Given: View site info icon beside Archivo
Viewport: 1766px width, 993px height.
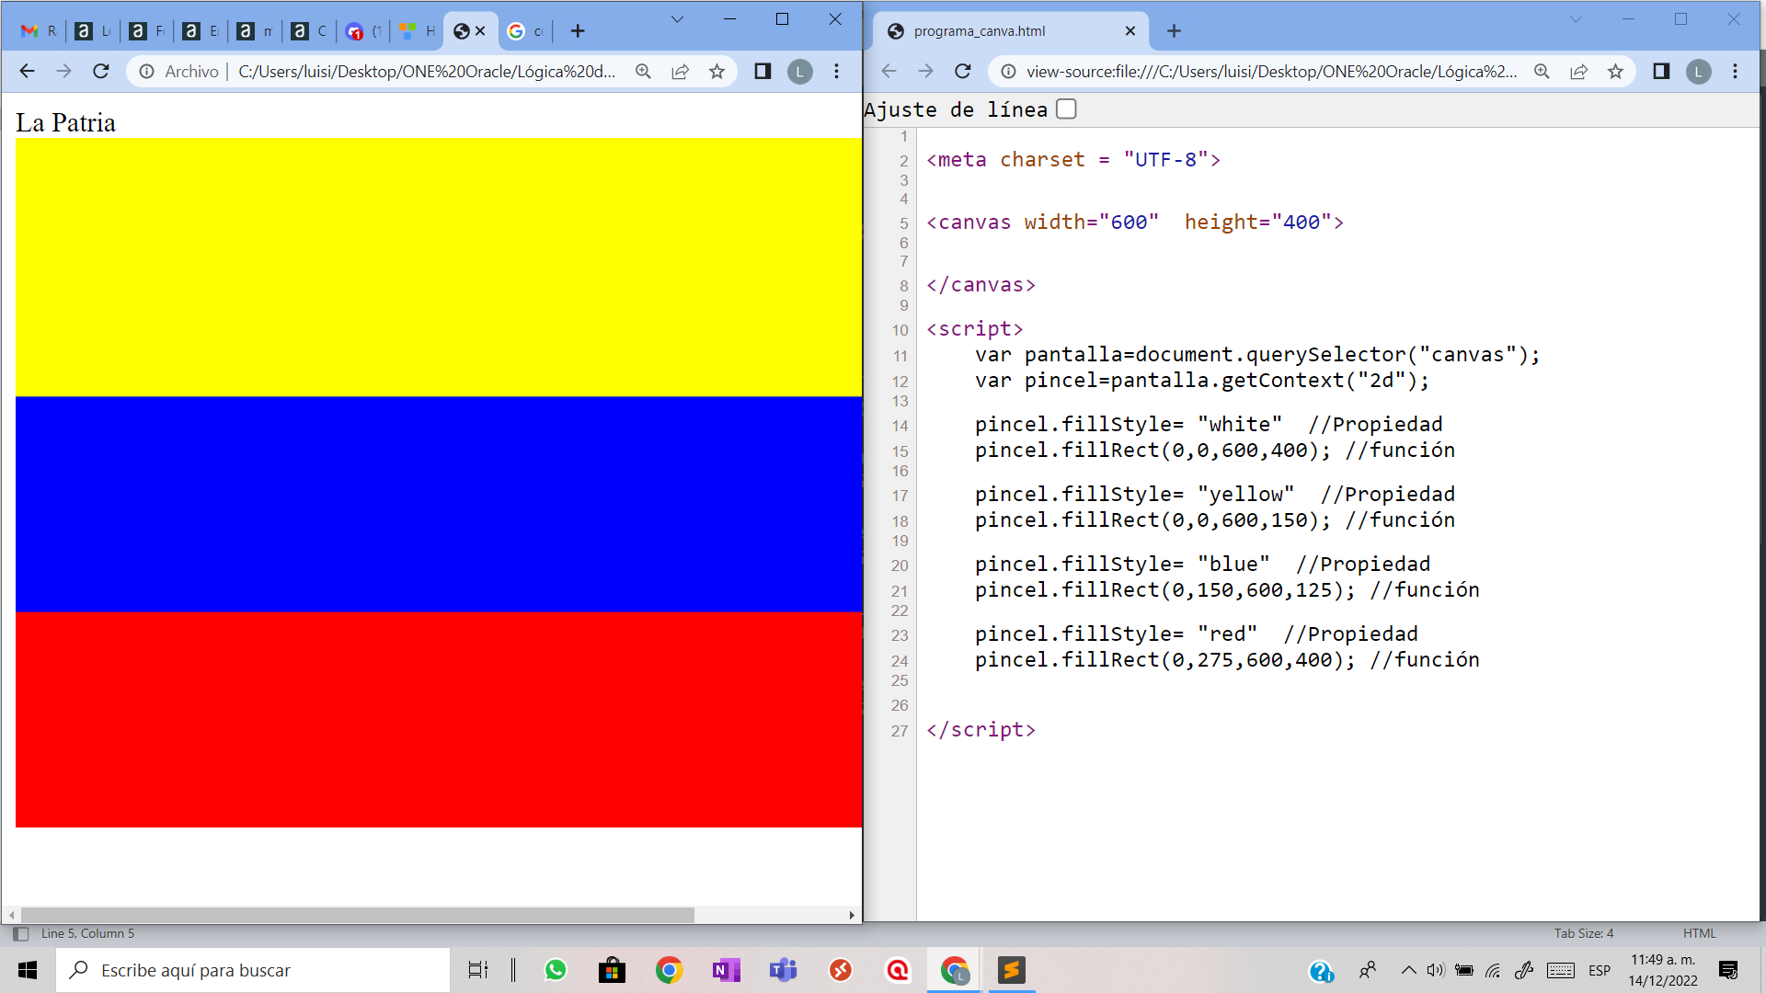Looking at the screenshot, I should tap(146, 71).
